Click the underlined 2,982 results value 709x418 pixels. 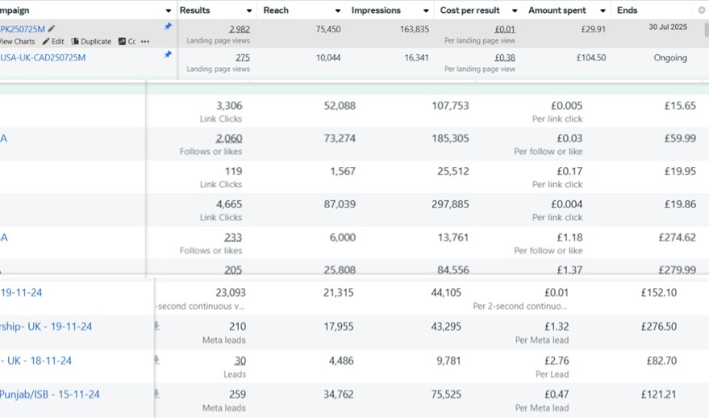[x=240, y=29]
